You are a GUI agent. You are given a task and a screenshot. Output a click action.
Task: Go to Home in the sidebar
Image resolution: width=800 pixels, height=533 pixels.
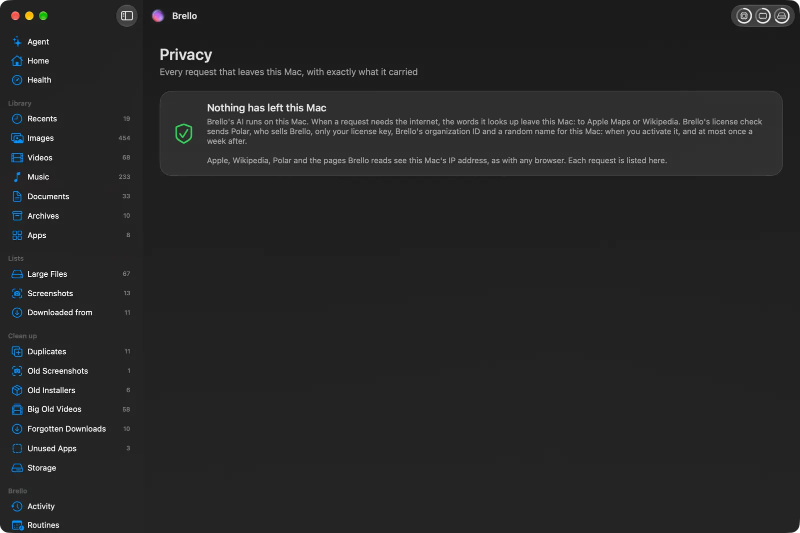click(71, 61)
